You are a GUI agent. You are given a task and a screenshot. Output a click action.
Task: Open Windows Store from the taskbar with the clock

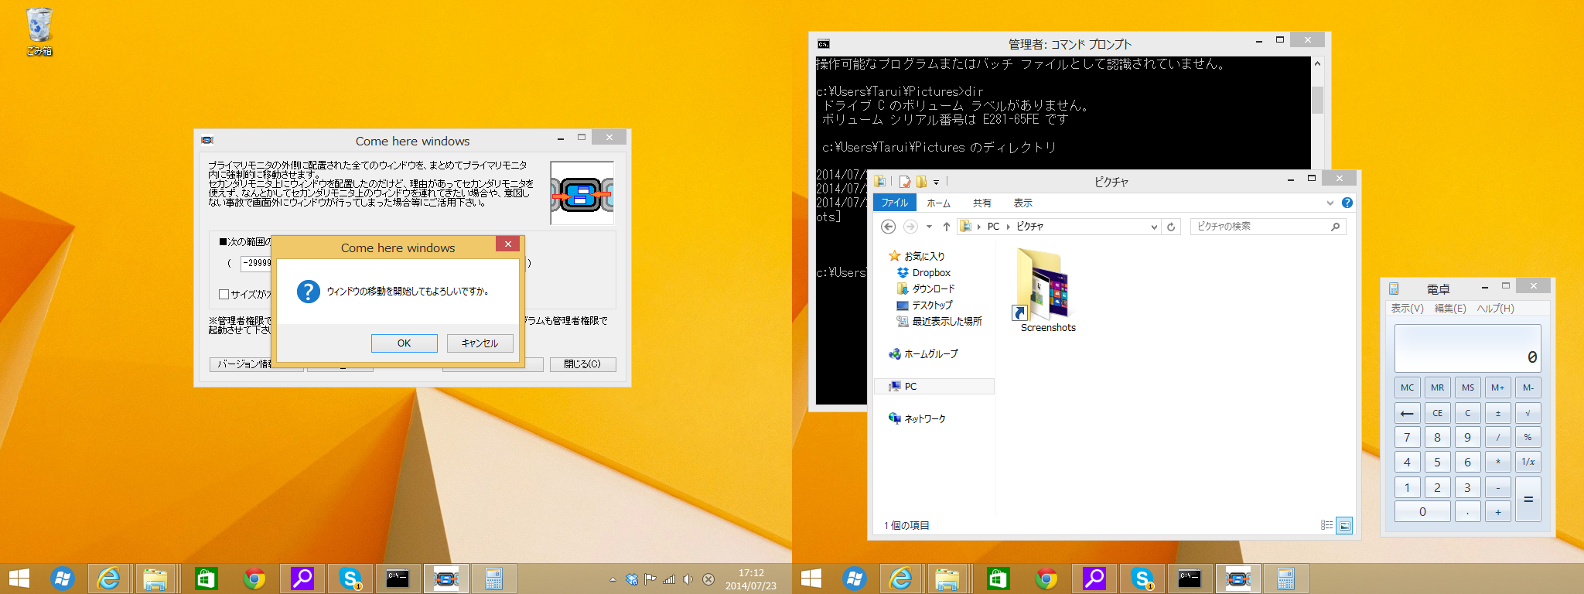(206, 579)
